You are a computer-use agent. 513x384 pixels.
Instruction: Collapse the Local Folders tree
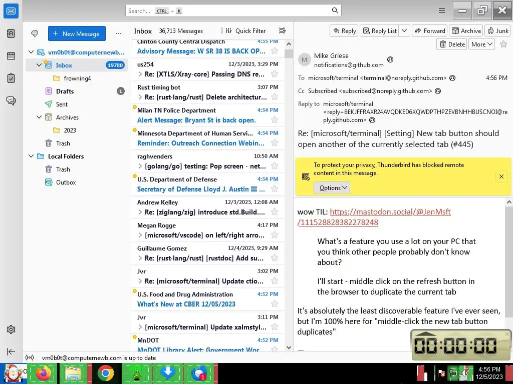(31, 156)
